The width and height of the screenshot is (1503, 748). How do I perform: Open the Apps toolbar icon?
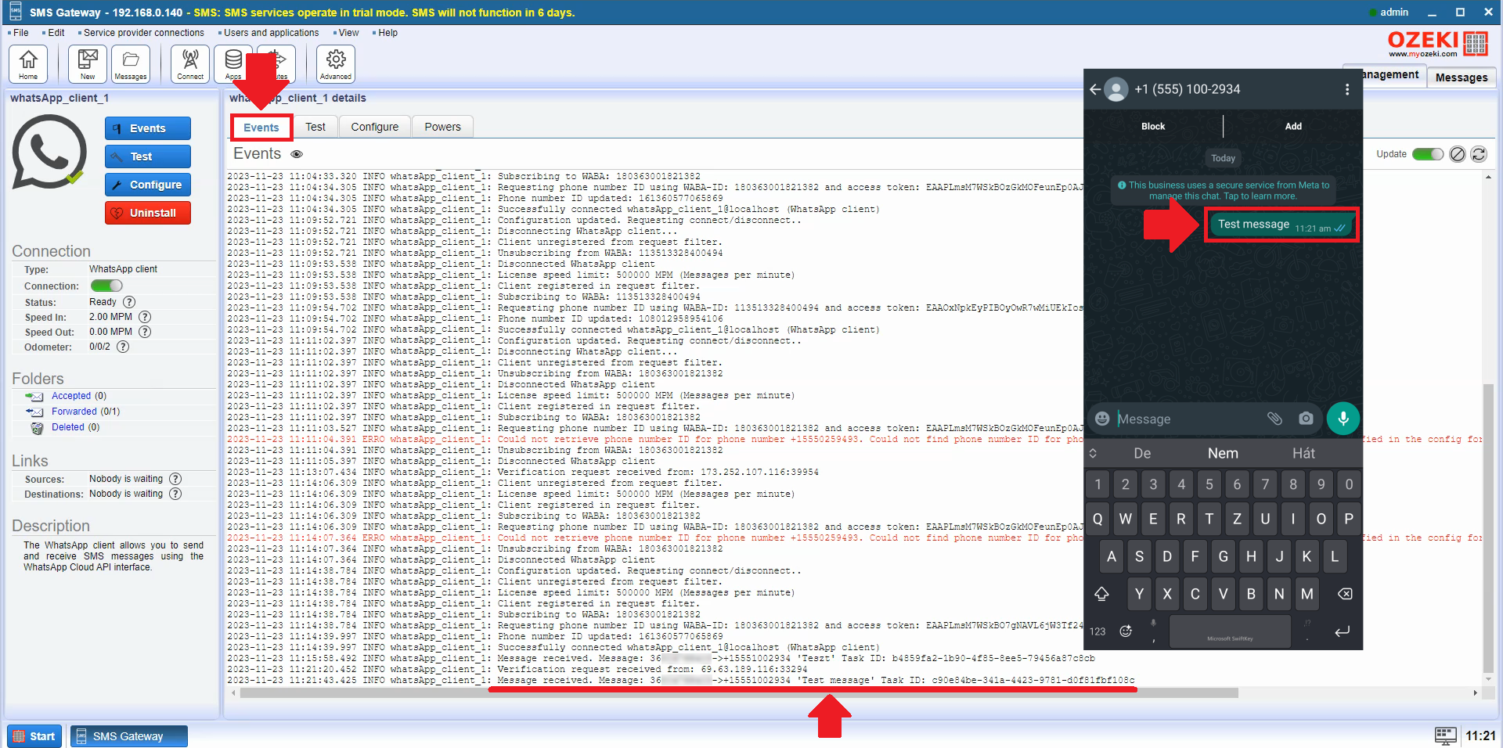tap(233, 63)
